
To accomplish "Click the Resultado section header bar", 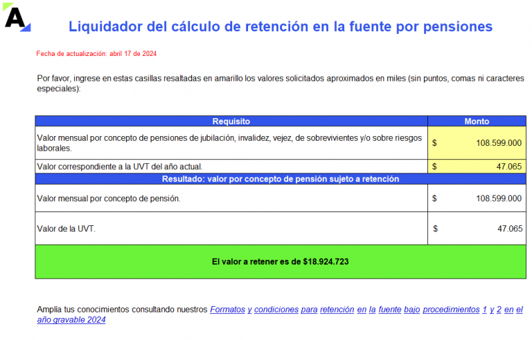I will 281,179.
